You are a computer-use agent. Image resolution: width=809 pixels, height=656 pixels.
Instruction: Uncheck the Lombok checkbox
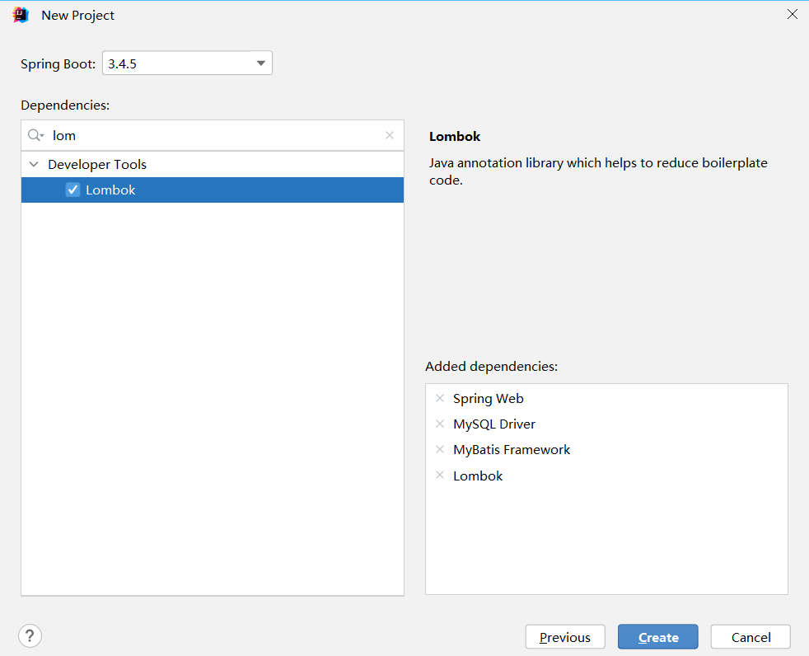pos(72,190)
